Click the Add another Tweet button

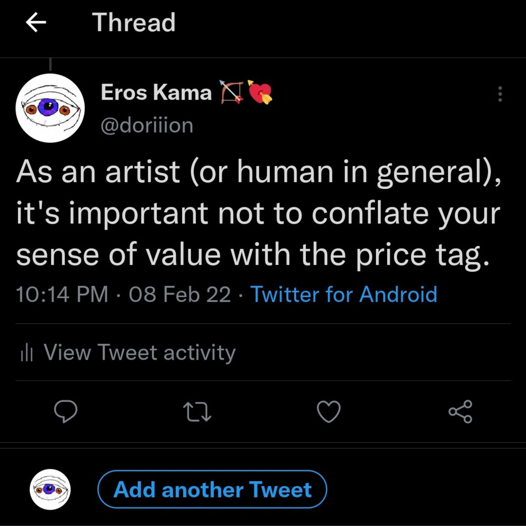pos(212,489)
